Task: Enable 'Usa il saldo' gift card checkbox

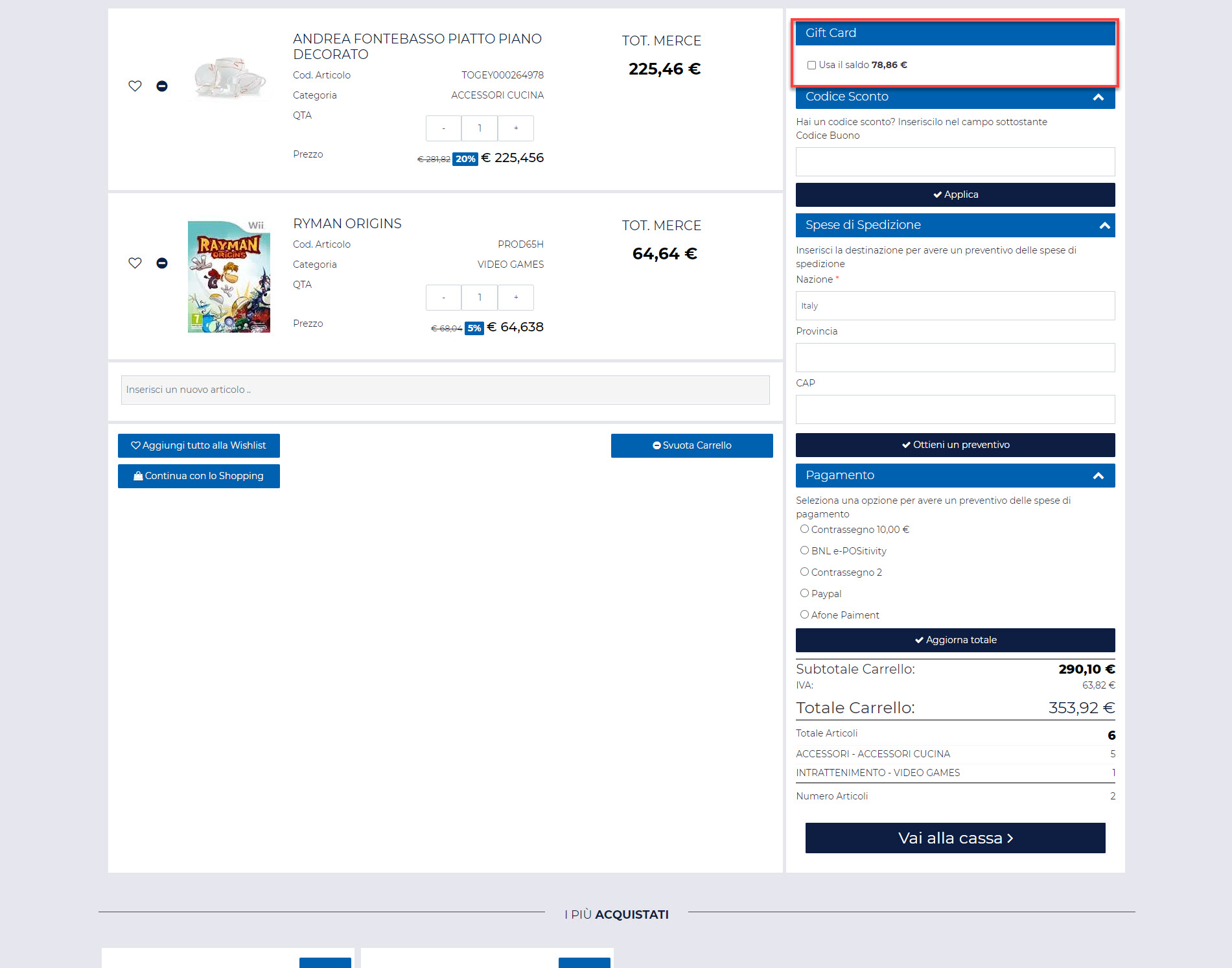Action: click(811, 65)
